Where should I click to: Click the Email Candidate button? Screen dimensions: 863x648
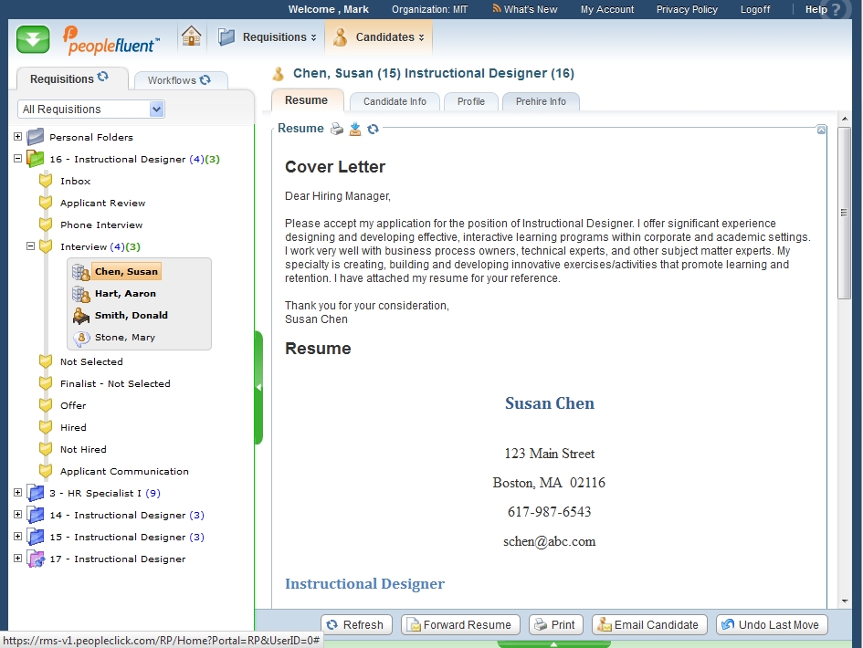pos(649,625)
